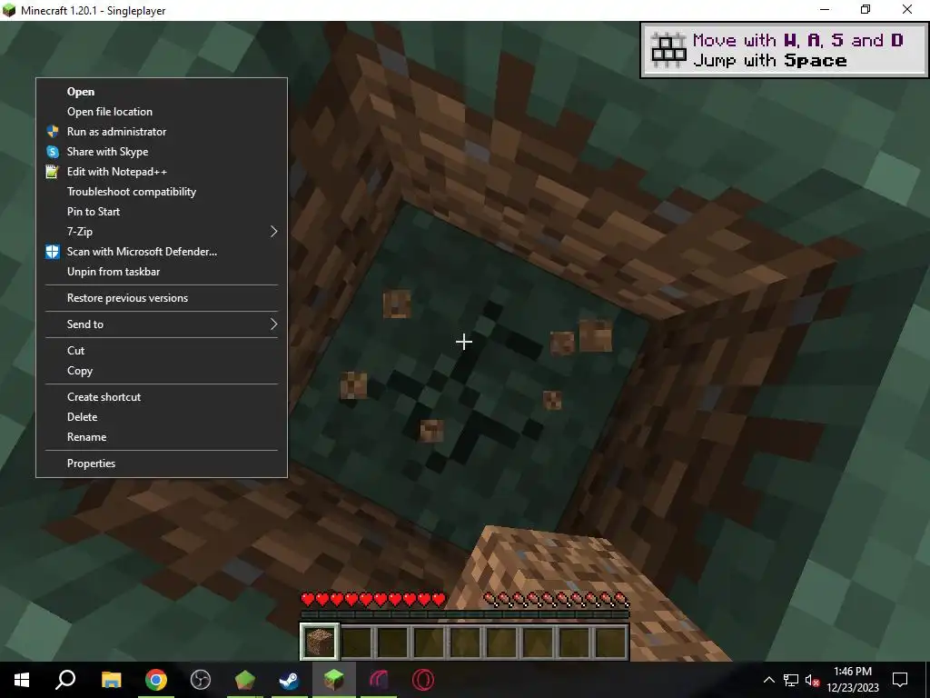This screenshot has height=698, width=930.
Task: Click the hunger drumsticks bar
Action: pos(557,599)
